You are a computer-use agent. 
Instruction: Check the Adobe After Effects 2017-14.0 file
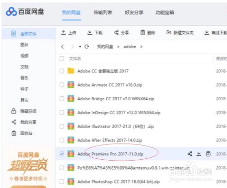point(62,140)
